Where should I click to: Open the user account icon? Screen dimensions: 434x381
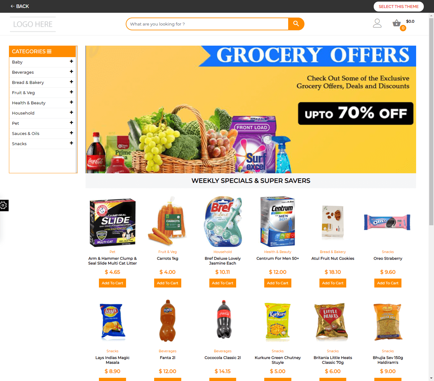(x=377, y=23)
